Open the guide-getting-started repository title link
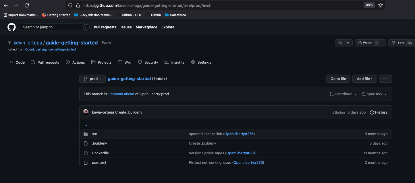The width and height of the screenshot is (415, 183). [72, 43]
